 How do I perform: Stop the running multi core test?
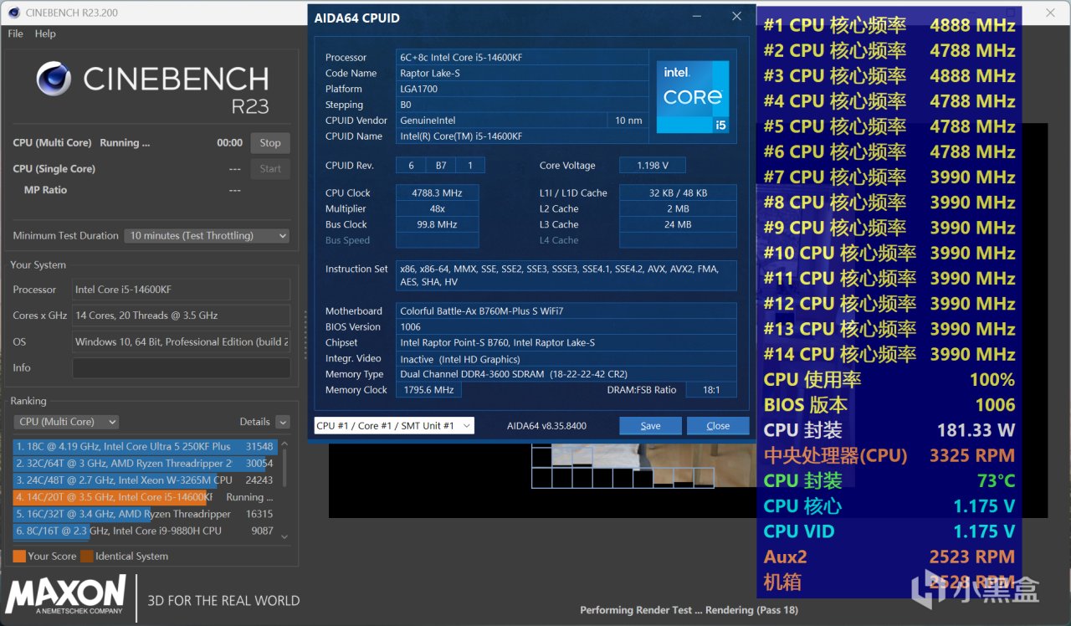click(270, 143)
